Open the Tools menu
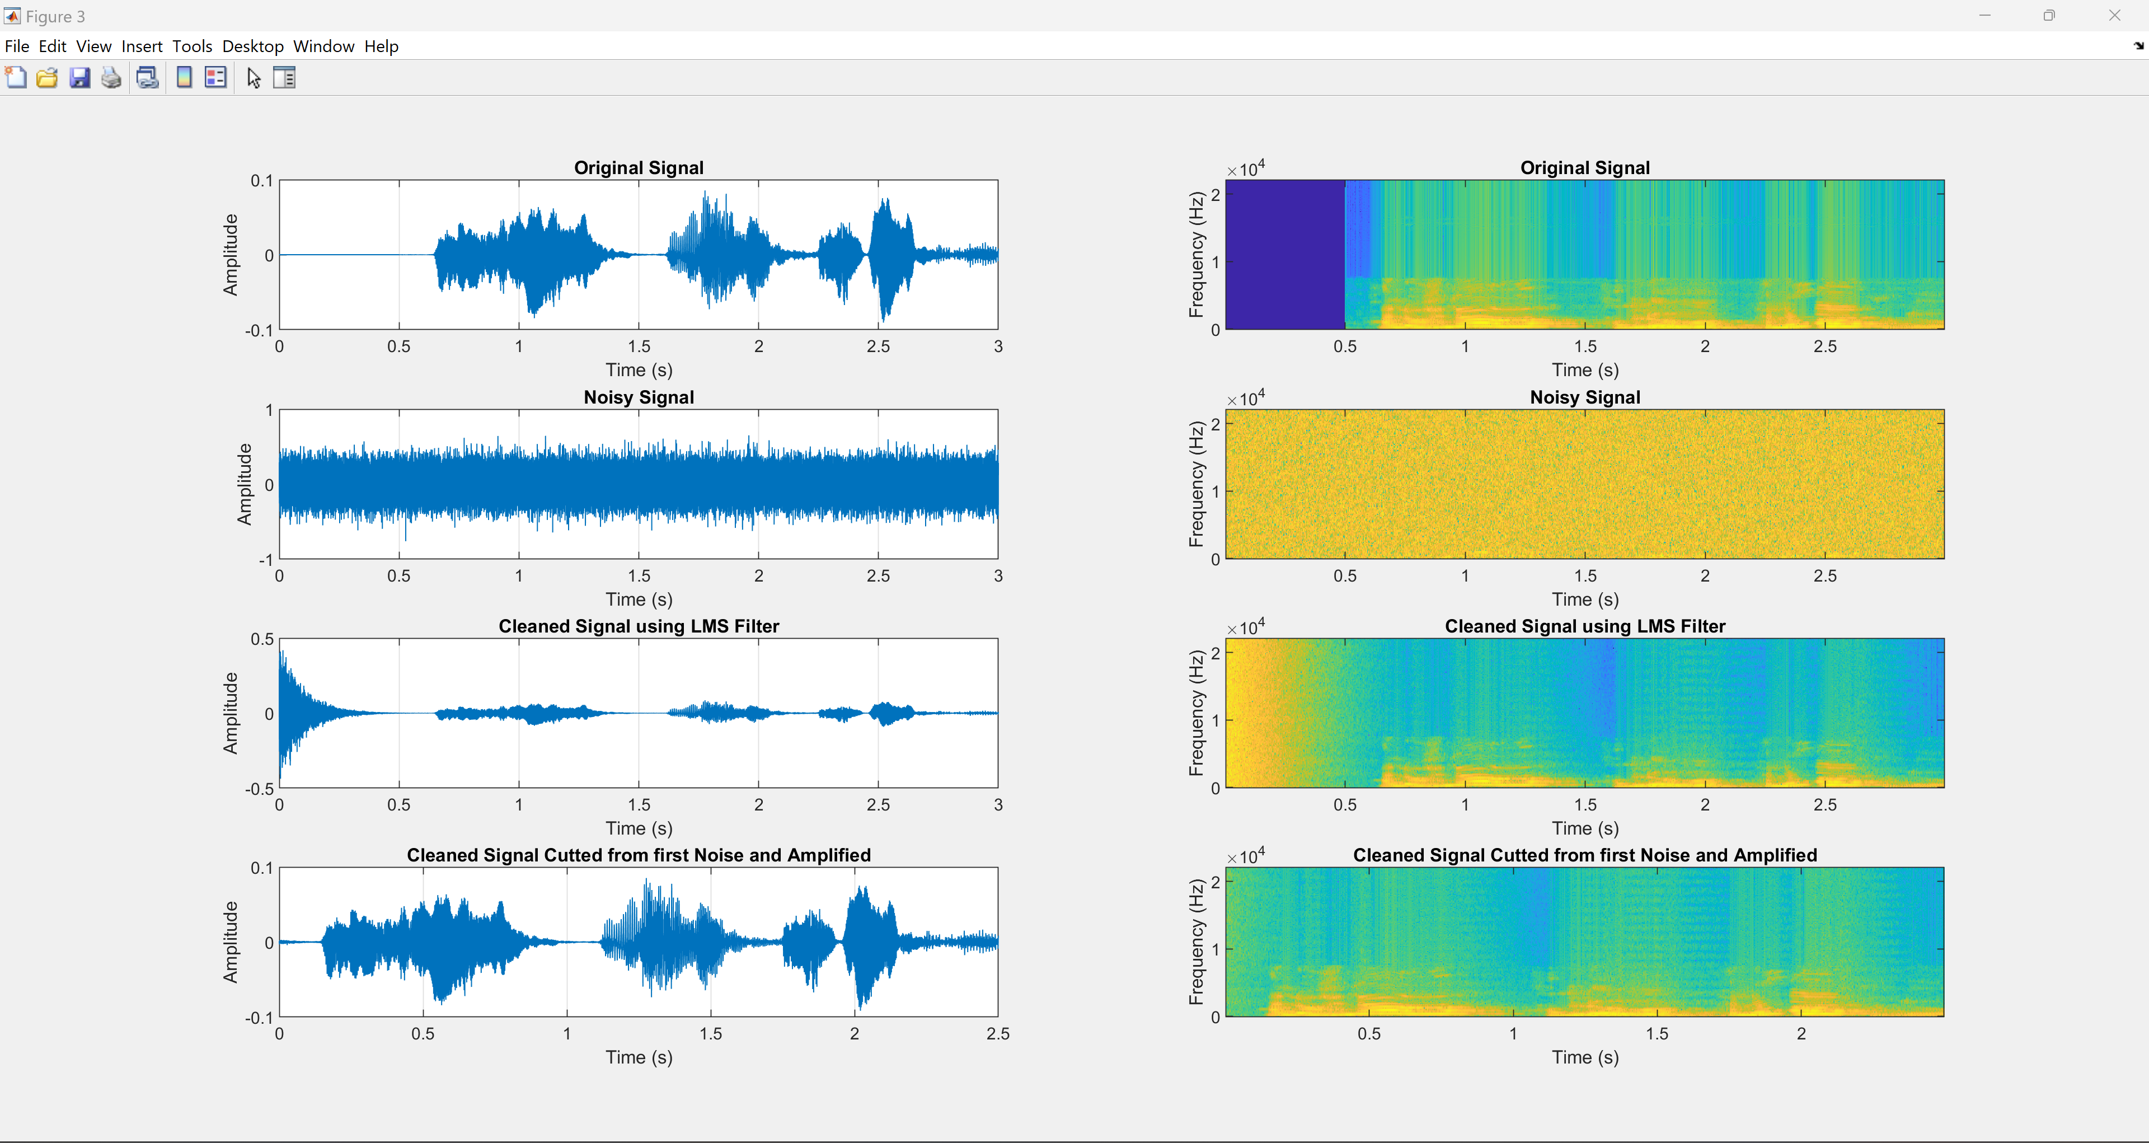 192,46
